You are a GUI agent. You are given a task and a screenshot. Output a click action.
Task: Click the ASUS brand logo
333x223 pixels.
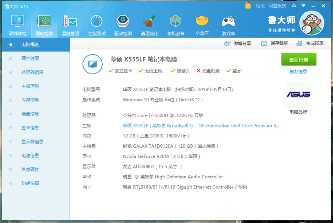(298, 94)
